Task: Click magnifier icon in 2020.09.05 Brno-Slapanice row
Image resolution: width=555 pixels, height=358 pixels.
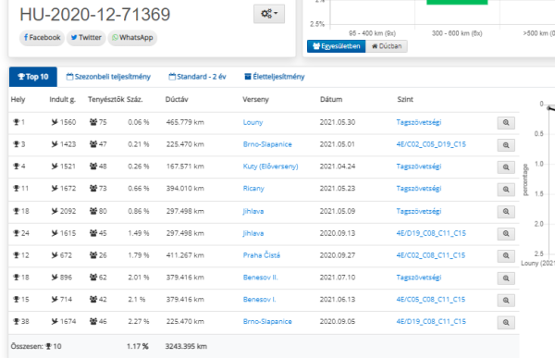Action: [x=506, y=323]
